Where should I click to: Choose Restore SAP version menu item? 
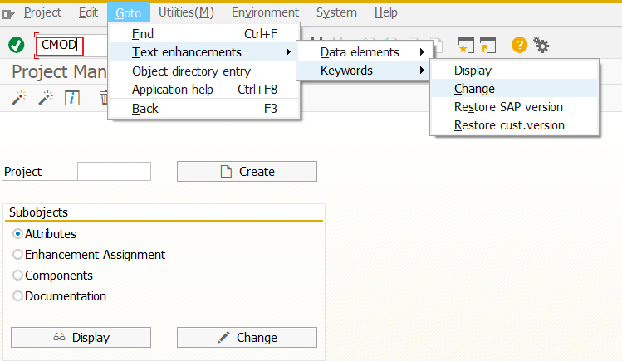tap(515, 106)
